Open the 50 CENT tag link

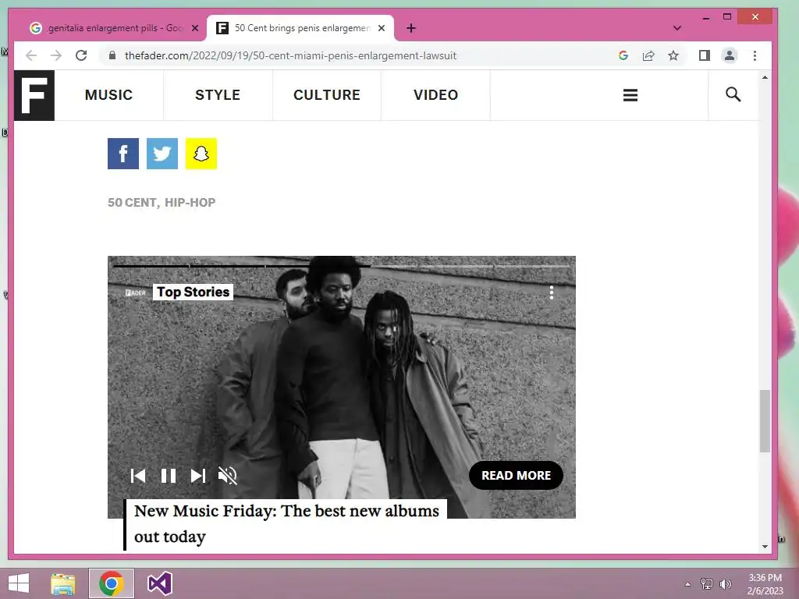click(x=132, y=203)
